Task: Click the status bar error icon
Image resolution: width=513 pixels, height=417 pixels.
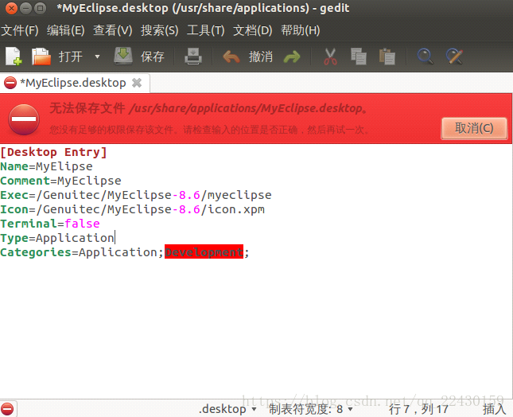Action: point(7,409)
